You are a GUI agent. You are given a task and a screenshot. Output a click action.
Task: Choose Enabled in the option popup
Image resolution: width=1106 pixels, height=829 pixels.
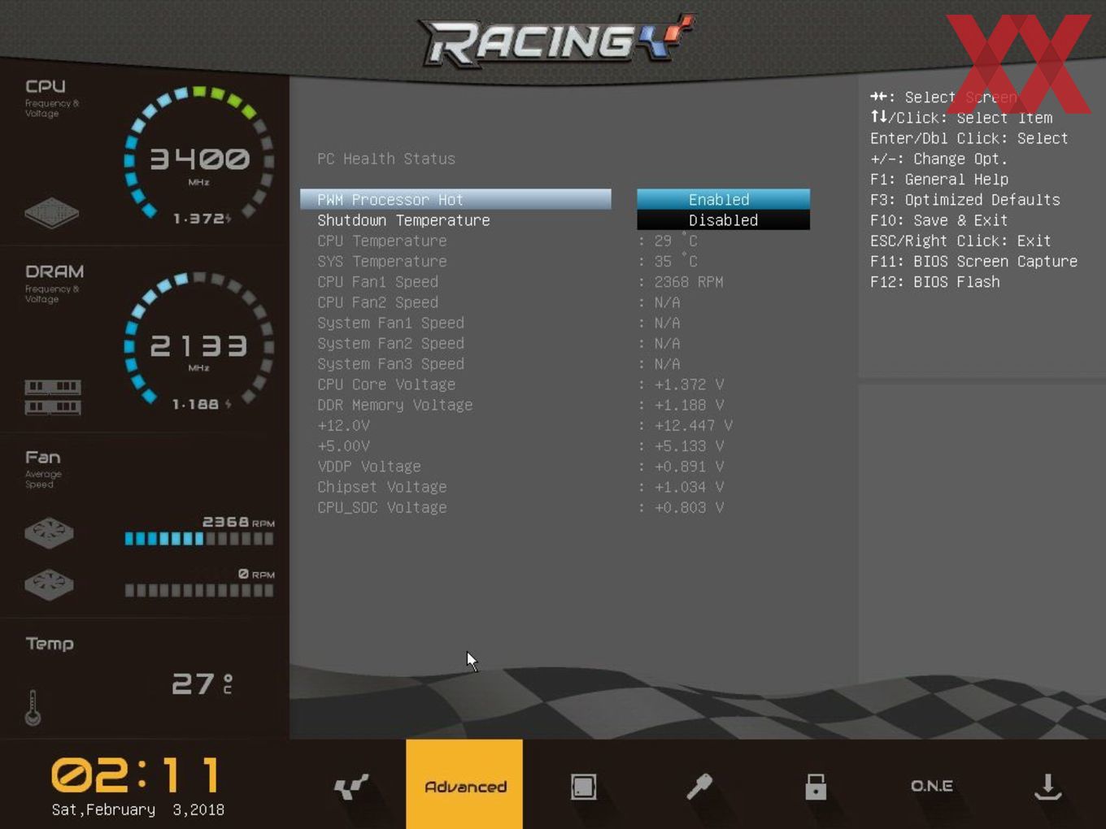pos(723,199)
